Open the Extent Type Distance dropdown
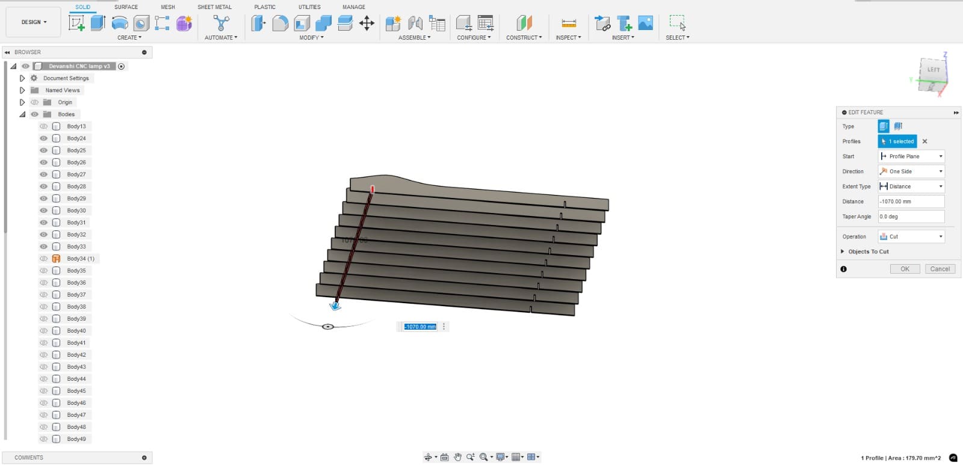Image resolution: width=963 pixels, height=465 pixels. [x=911, y=186]
